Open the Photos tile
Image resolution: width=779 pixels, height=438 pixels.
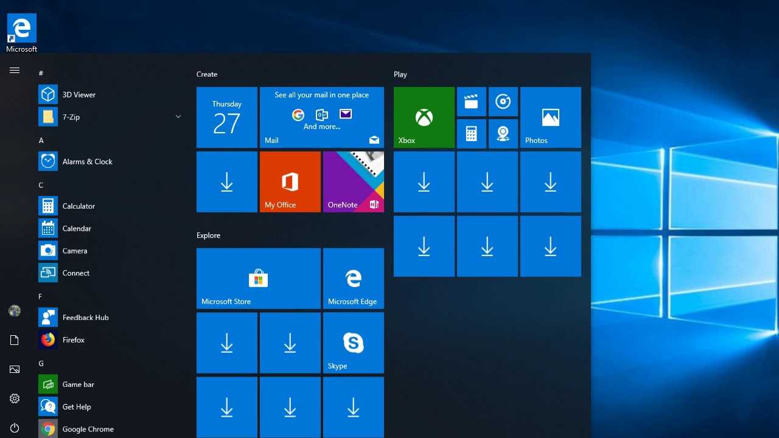click(551, 117)
